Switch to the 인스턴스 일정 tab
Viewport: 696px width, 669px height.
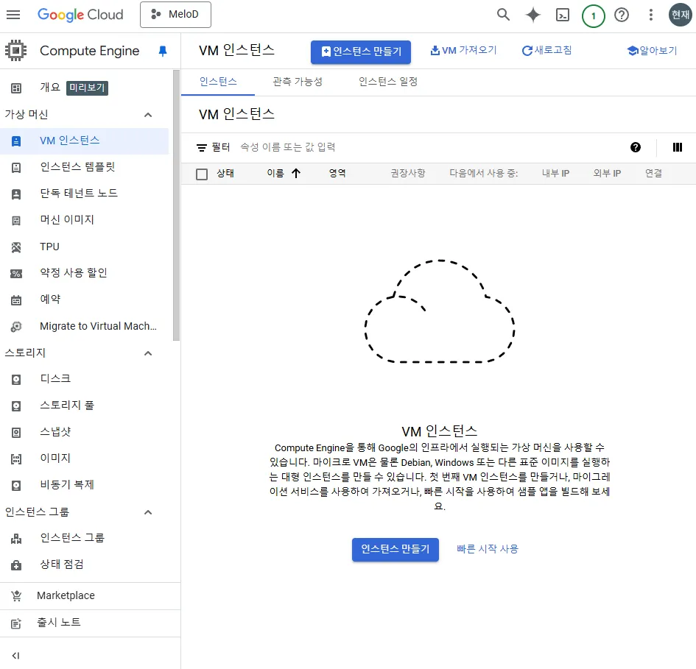[388, 82]
